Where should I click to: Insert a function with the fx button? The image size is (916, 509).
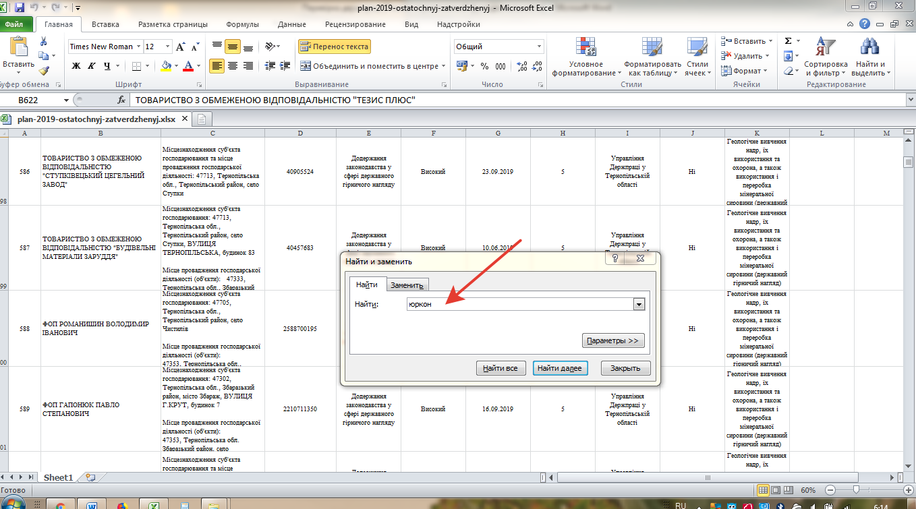[121, 100]
